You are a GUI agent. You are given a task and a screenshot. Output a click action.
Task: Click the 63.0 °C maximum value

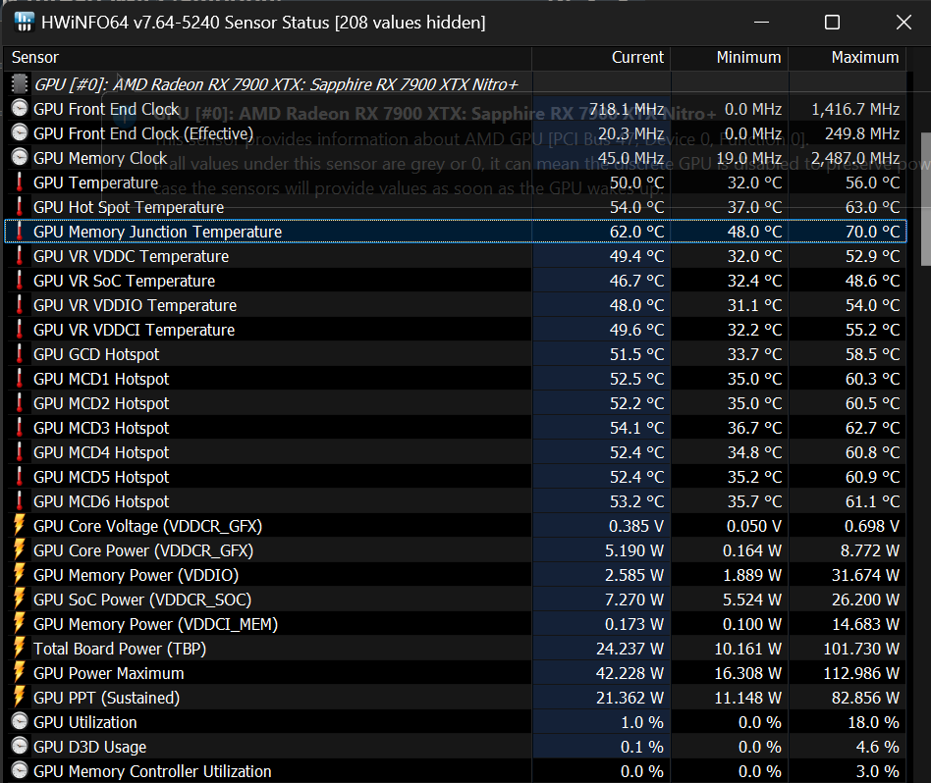click(x=873, y=207)
